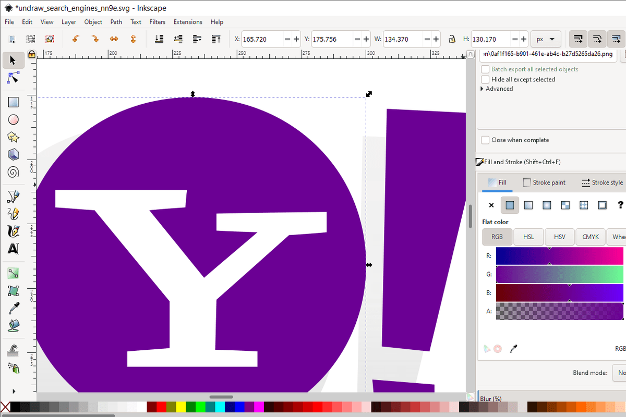Viewport: 626px width, 417px height.
Task: Rotate selection 90° clockwise
Action: [x=95, y=39]
